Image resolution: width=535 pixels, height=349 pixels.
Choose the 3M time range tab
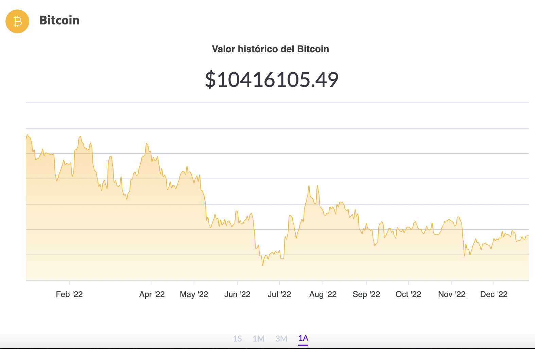[x=281, y=338]
